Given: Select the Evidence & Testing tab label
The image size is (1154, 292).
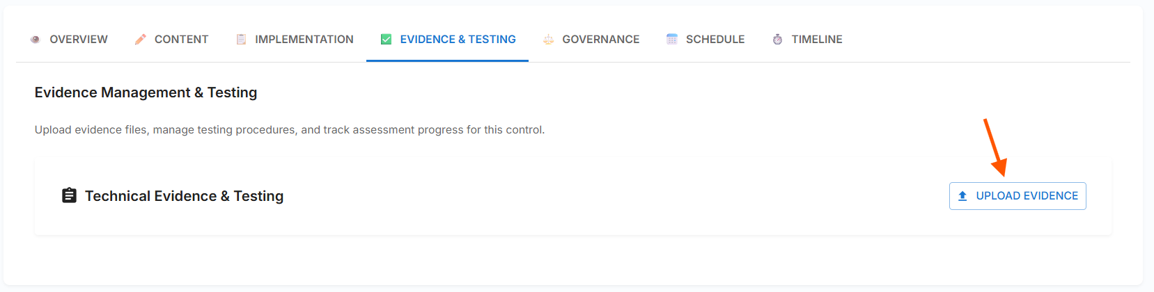Looking at the screenshot, I should pos(458,40).
